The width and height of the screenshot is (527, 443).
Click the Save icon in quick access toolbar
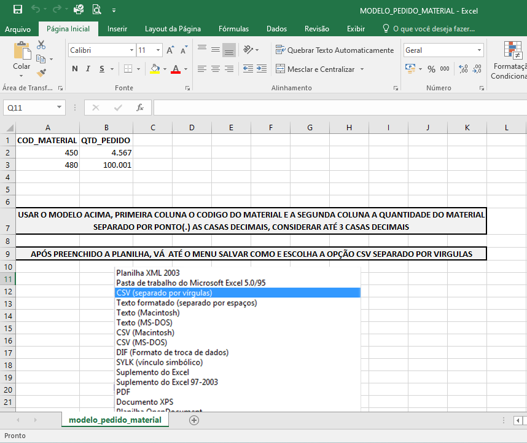click(x=17, y=10)
